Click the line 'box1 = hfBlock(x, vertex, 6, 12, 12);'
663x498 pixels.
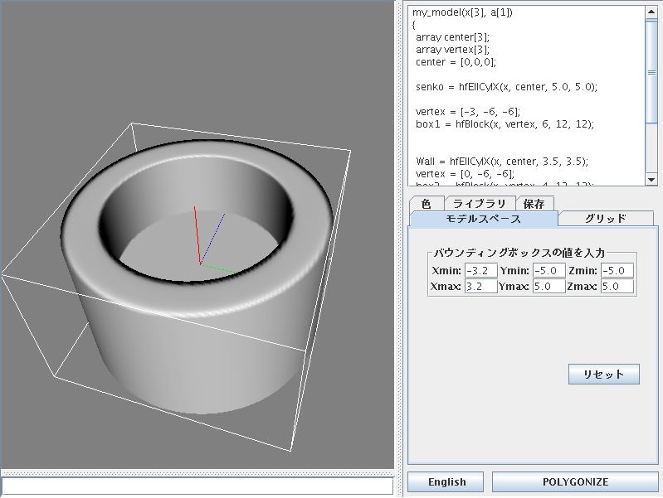pos(505,124)
